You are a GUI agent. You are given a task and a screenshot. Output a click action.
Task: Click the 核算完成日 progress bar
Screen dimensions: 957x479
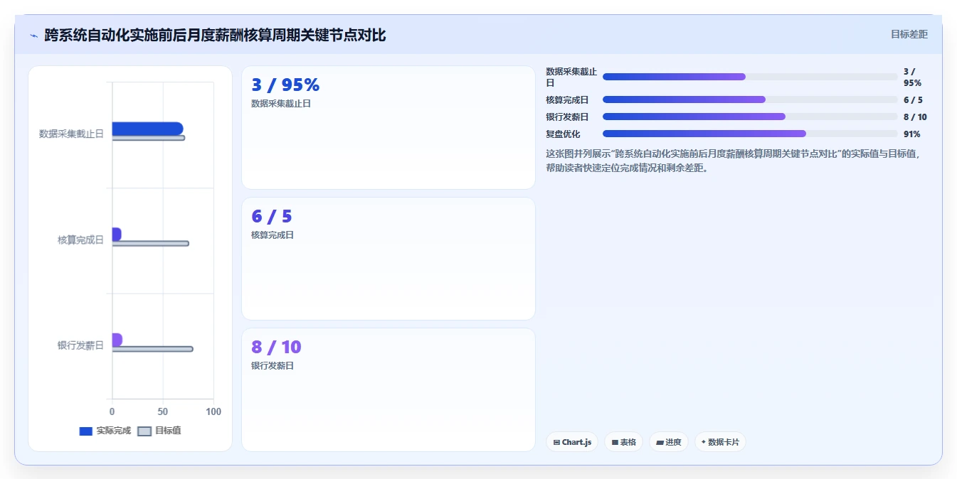click(x=750, y=99)
